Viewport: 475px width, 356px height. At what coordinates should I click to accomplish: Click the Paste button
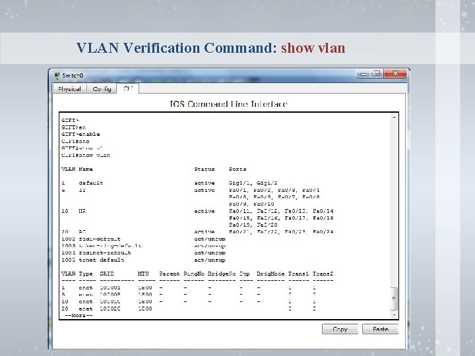click(x=380, y=329)
